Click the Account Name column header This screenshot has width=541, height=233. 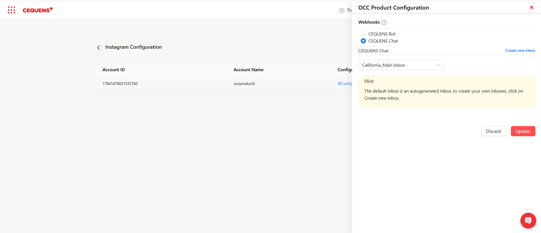(248, 70)
